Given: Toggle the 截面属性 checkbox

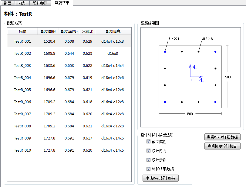Looking at the screenshot, I should click(x=148, y=142).
